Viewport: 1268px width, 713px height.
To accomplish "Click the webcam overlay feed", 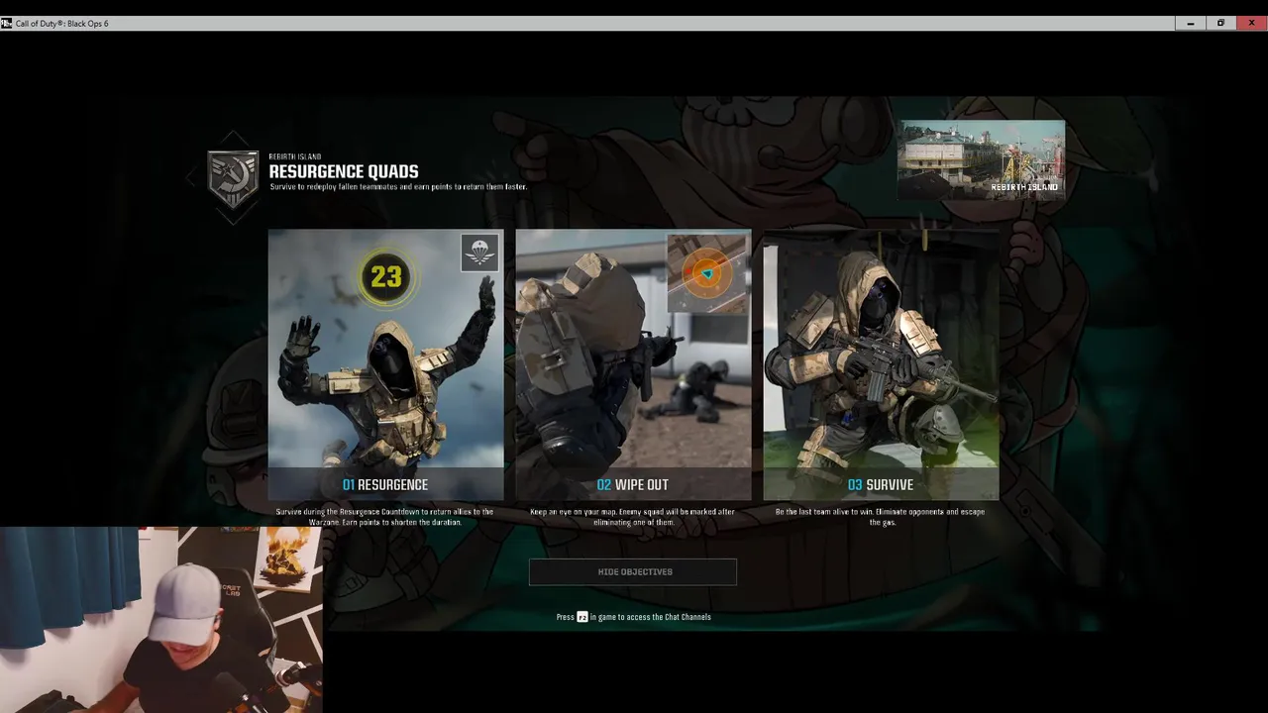I will click(x=160, y=620).
